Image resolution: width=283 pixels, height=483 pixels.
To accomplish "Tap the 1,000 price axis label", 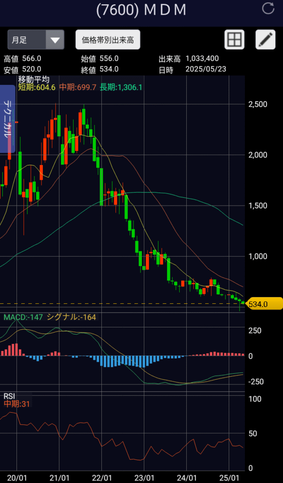I will [x=258, y=256].
